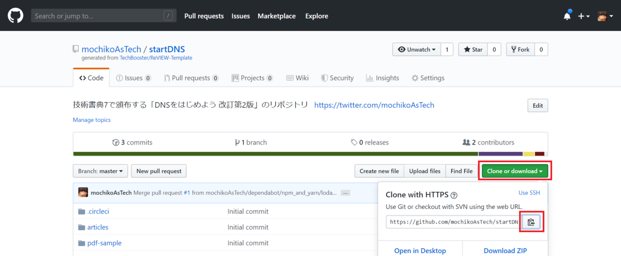The height and width of the screenshot is (256, 621).
Task: Open pull request #1 link
Action: (187, 193)
